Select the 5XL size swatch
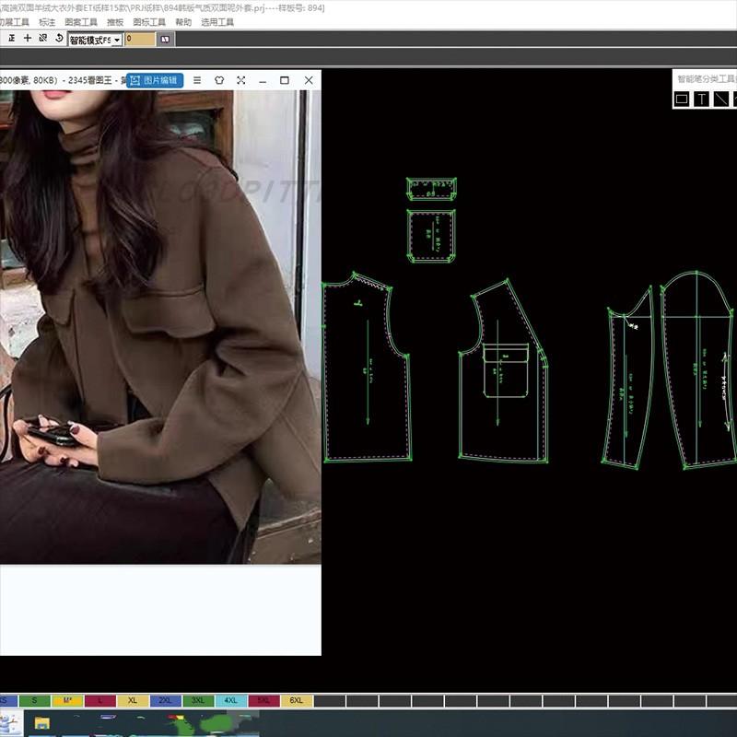The image size is (737, 737). [x=263, y=701]
